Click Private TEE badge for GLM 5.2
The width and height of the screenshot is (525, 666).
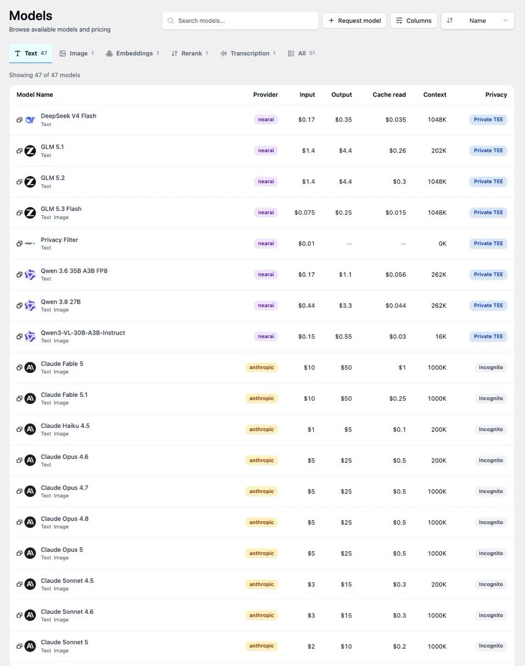(488, 181)
